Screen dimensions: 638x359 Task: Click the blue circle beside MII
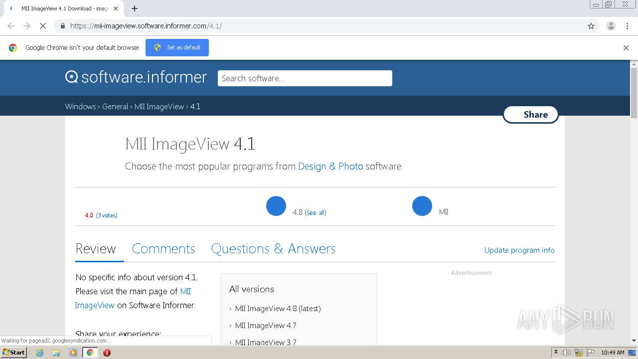pos(422,206)
